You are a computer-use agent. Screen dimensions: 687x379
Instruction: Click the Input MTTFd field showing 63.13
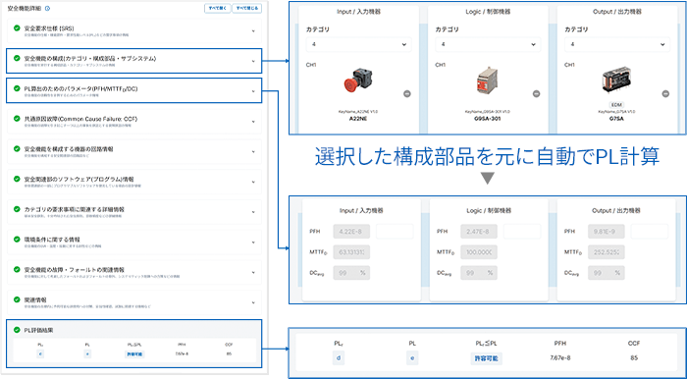point(351,252)
